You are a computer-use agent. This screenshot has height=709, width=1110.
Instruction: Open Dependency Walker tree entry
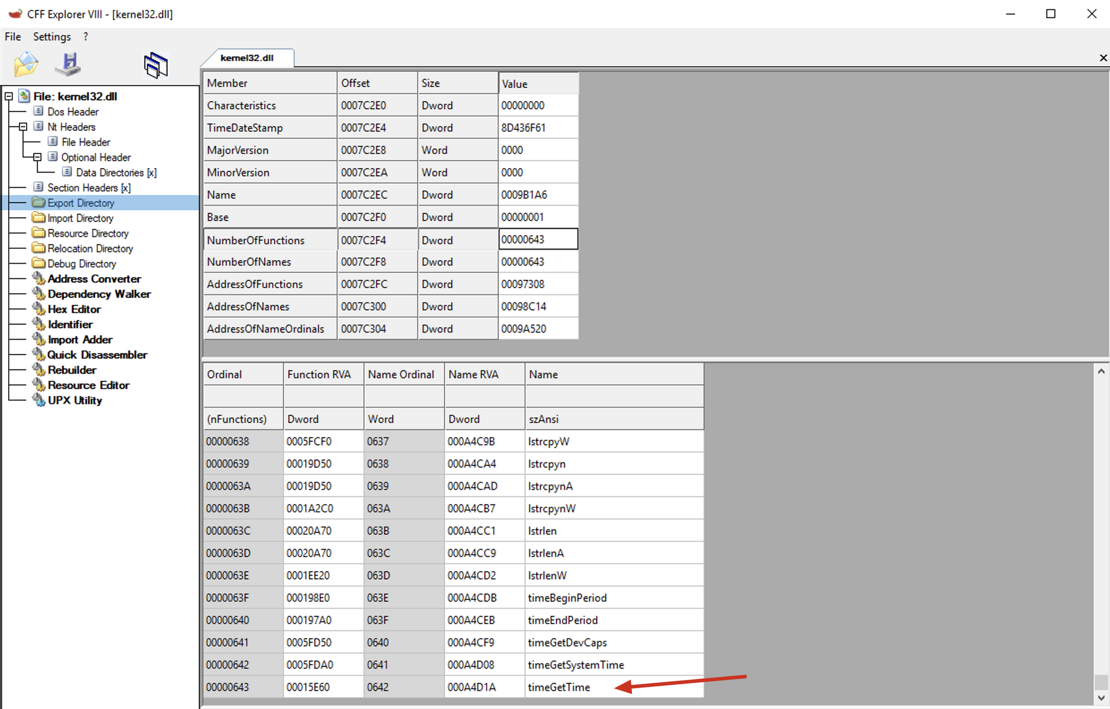pyautogui.click(x=99, y=294)
